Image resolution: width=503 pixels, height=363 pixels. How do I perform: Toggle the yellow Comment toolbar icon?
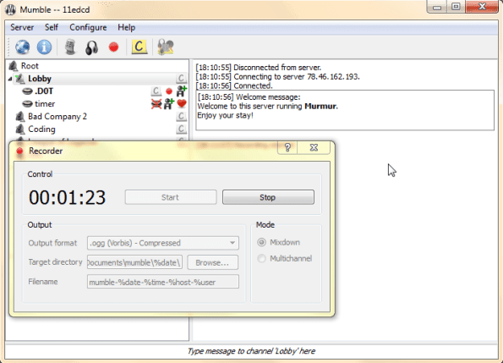tap(139, 47)
